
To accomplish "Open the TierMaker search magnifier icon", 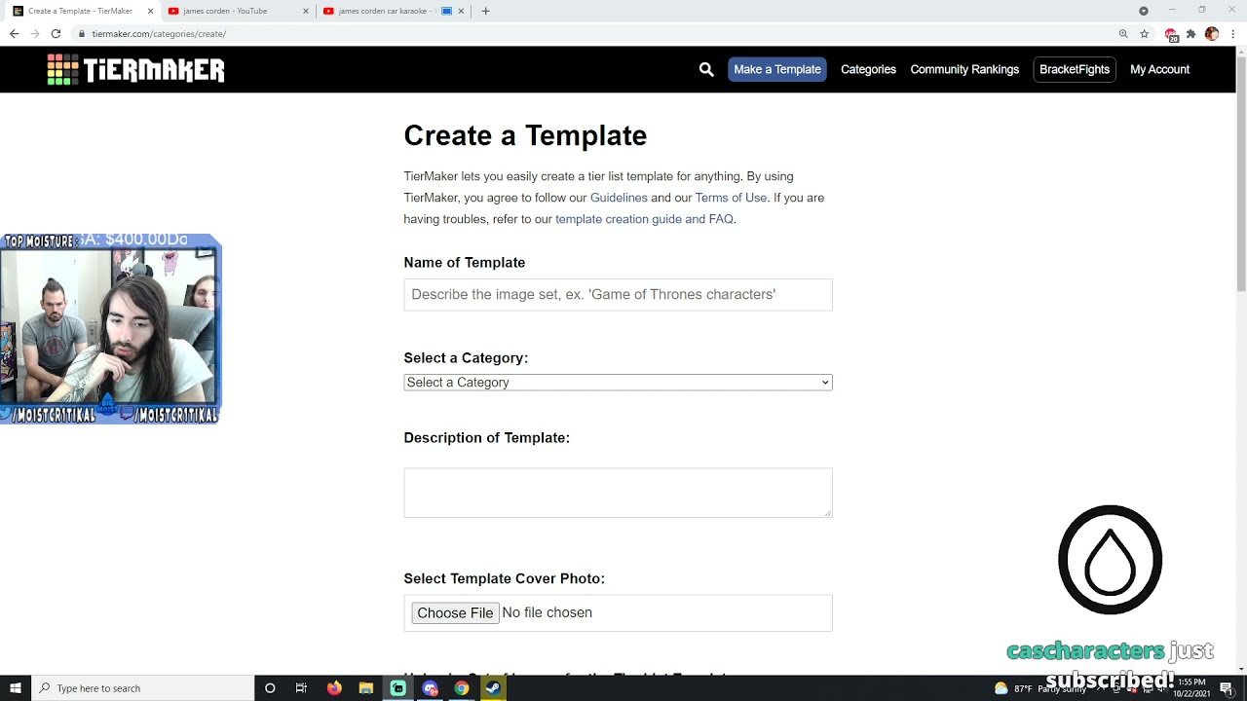I will click(x=706, y=69).
